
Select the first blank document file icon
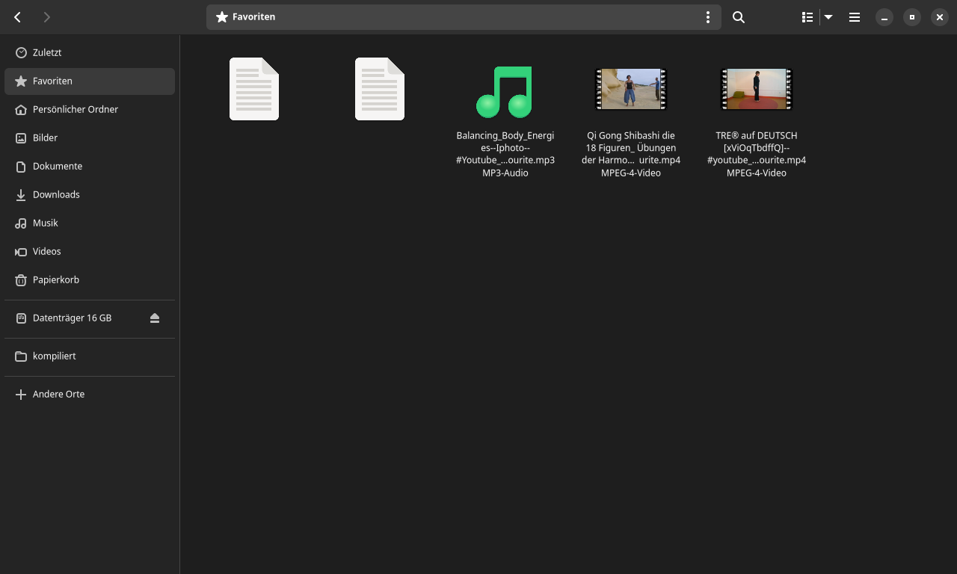(254, 89)
